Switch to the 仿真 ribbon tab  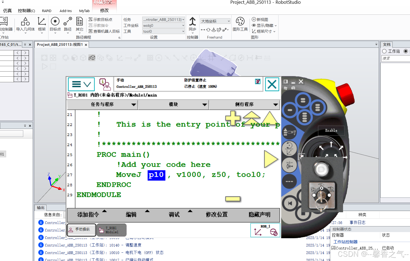click(x=7, y=11)
